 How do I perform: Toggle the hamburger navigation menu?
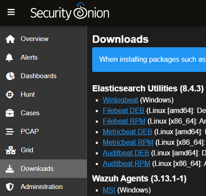pos(11,12)
